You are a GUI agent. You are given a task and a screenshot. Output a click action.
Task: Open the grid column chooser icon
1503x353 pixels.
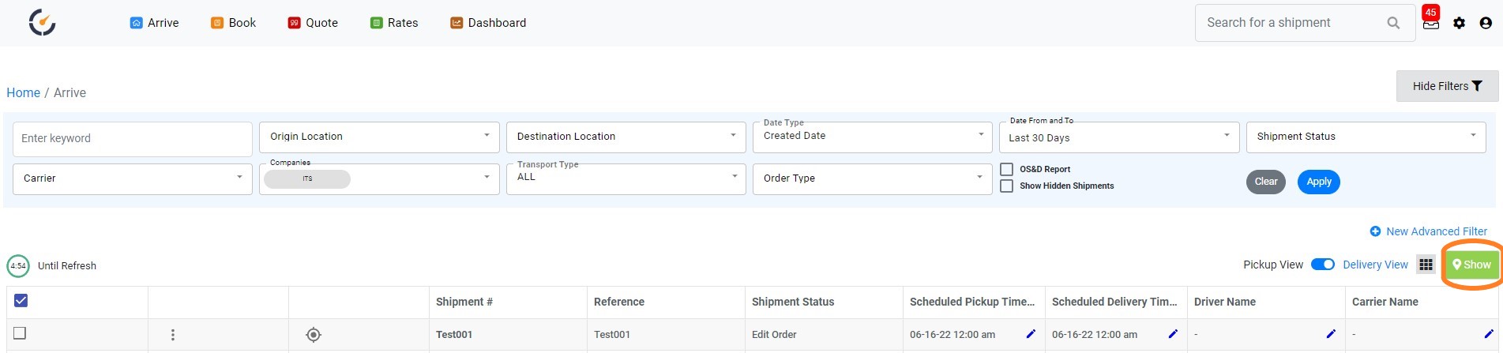coord(1426,265)
